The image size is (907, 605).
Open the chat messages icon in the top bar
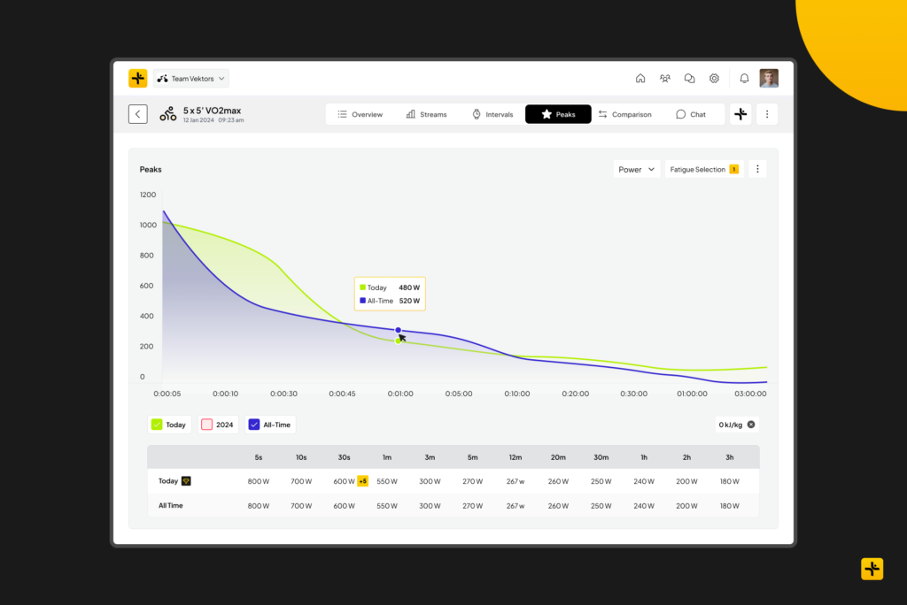tap(689, 79)
